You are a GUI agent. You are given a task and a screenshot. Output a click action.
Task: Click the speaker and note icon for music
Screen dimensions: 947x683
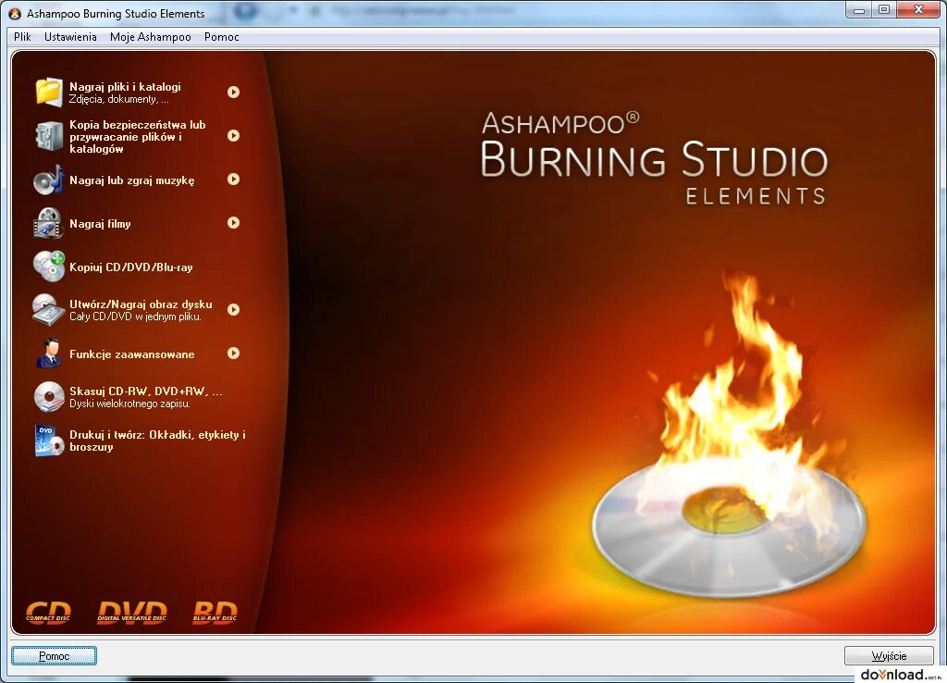click(49, 180)
